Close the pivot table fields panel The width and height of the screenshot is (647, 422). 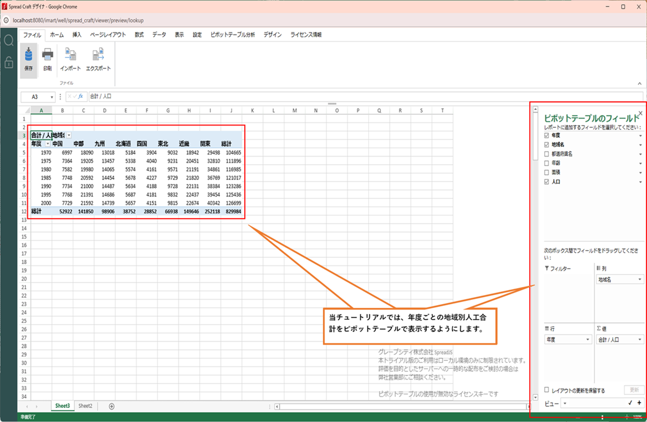pyautogui.click(x=640, y=113)
